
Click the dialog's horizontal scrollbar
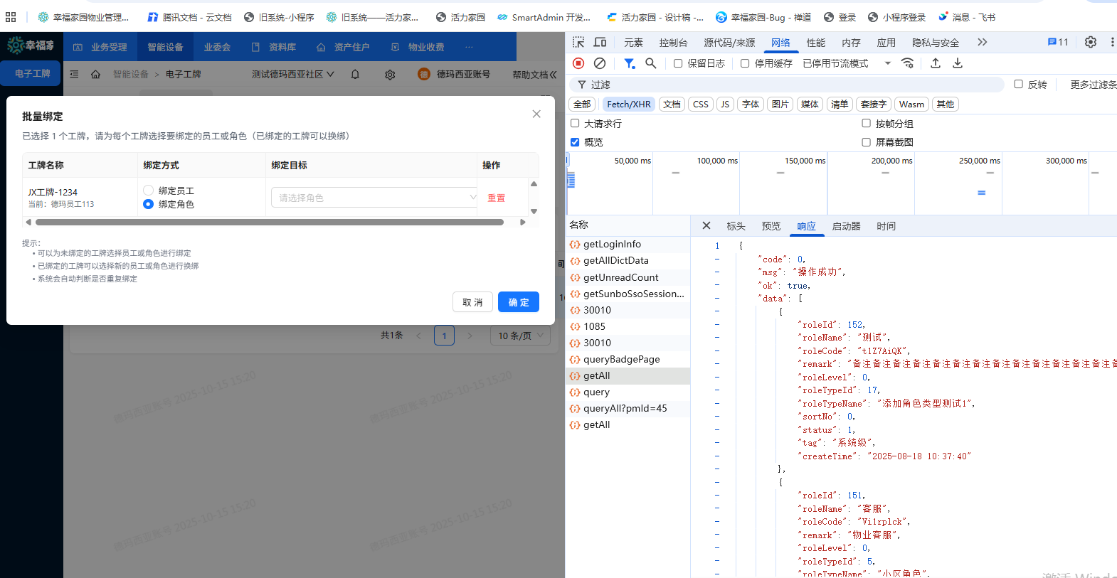[x=270, y=223]
